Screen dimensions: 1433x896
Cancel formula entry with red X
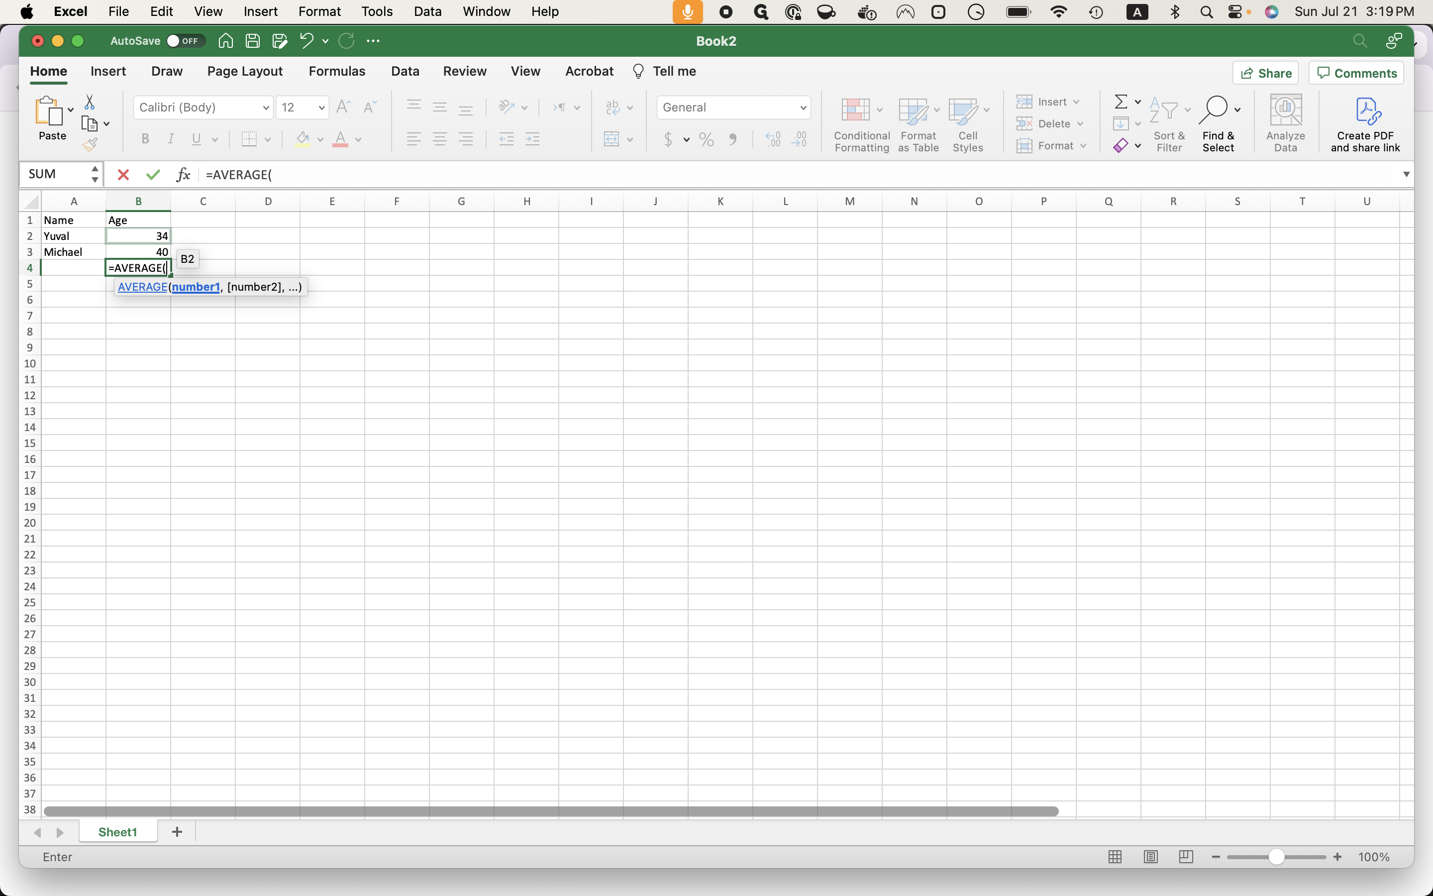tap(123, 174)
